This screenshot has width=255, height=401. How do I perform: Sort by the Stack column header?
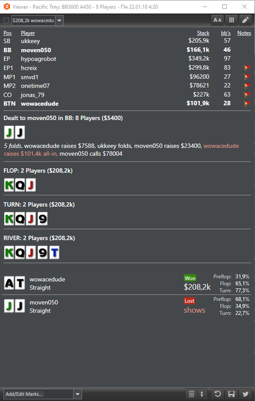[203, 33]
